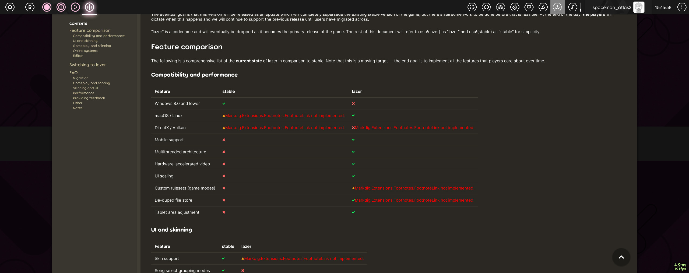Go to Providing feedback contents entry
Screen dimensions: 689x273
89,98
